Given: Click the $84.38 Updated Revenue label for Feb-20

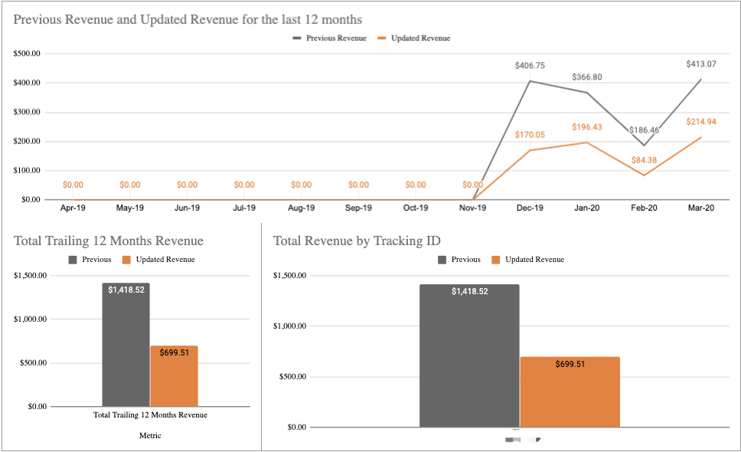Looking at the screenshot, I should (x=644, y=160).
